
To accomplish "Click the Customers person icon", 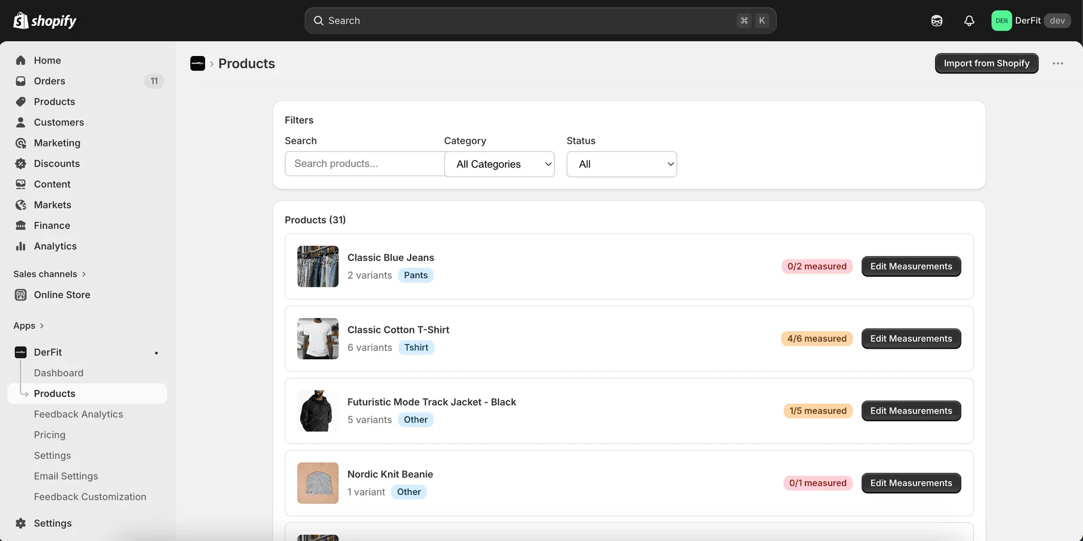I will click(21, 122).
